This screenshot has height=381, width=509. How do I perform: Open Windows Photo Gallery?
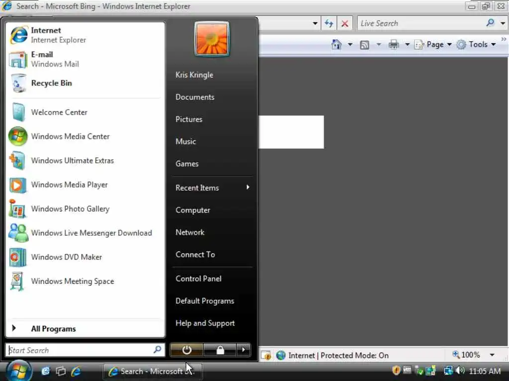pyautogui.click(x=85, y=209)
